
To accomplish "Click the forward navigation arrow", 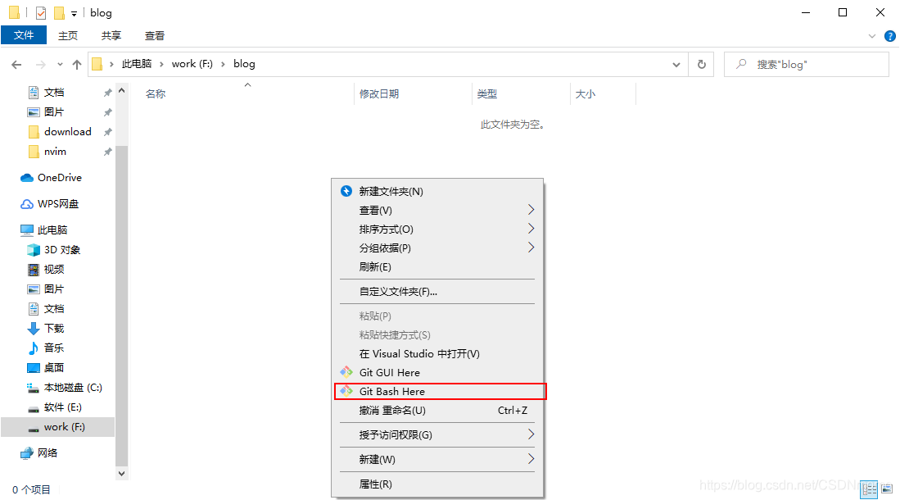I will [40, 65].
